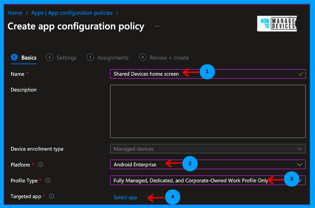Open the Platform dropdown showing Android Enterprise
Screen dimensions: 315x208
click(208, 164)
